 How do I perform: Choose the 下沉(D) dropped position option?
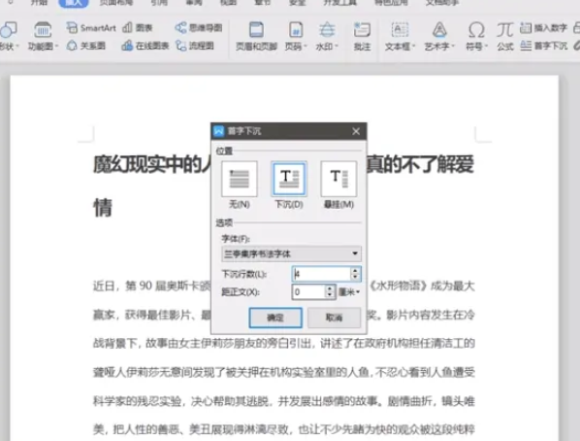[x=289, y=185]
